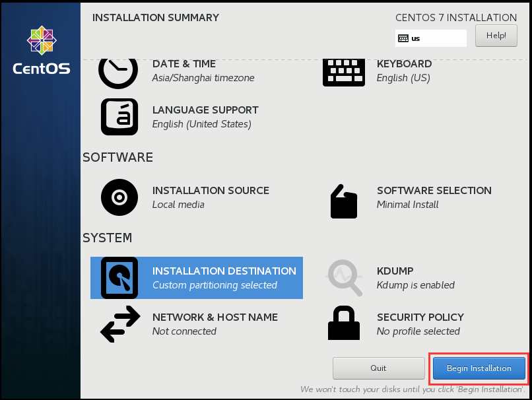Viewport: 532px width, 400px height.
Task: Click the Begin Installation button
Action: (479, 368)
